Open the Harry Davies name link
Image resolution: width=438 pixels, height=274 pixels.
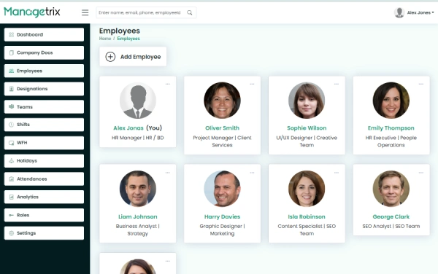coord(223,216)
